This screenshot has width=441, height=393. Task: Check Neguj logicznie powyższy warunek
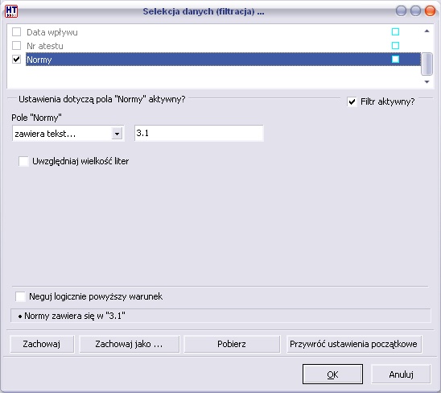20,296
